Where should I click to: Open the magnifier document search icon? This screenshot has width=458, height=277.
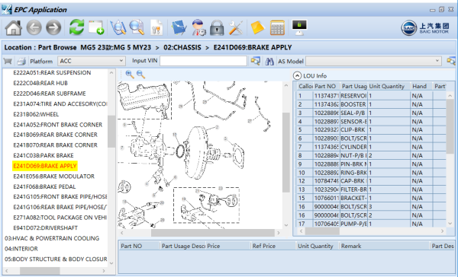137,27
